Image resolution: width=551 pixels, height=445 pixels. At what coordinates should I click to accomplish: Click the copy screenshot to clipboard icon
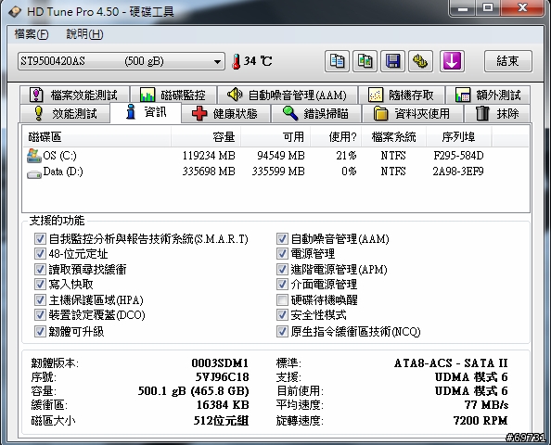(365, 61)
